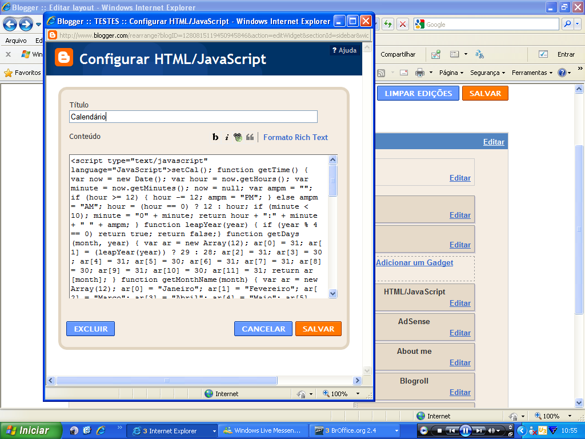Open popup window zoom level dropdown
This screenshot has width=585, height=439.
coord(358,394)
